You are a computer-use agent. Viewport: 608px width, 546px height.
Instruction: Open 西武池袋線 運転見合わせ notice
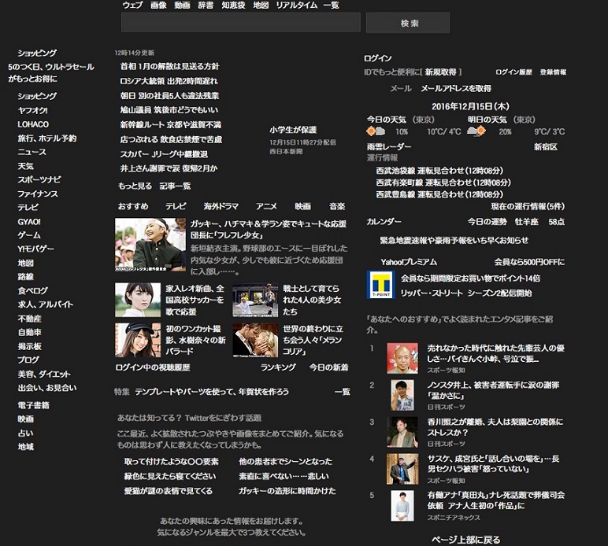[x=439, y=171]
